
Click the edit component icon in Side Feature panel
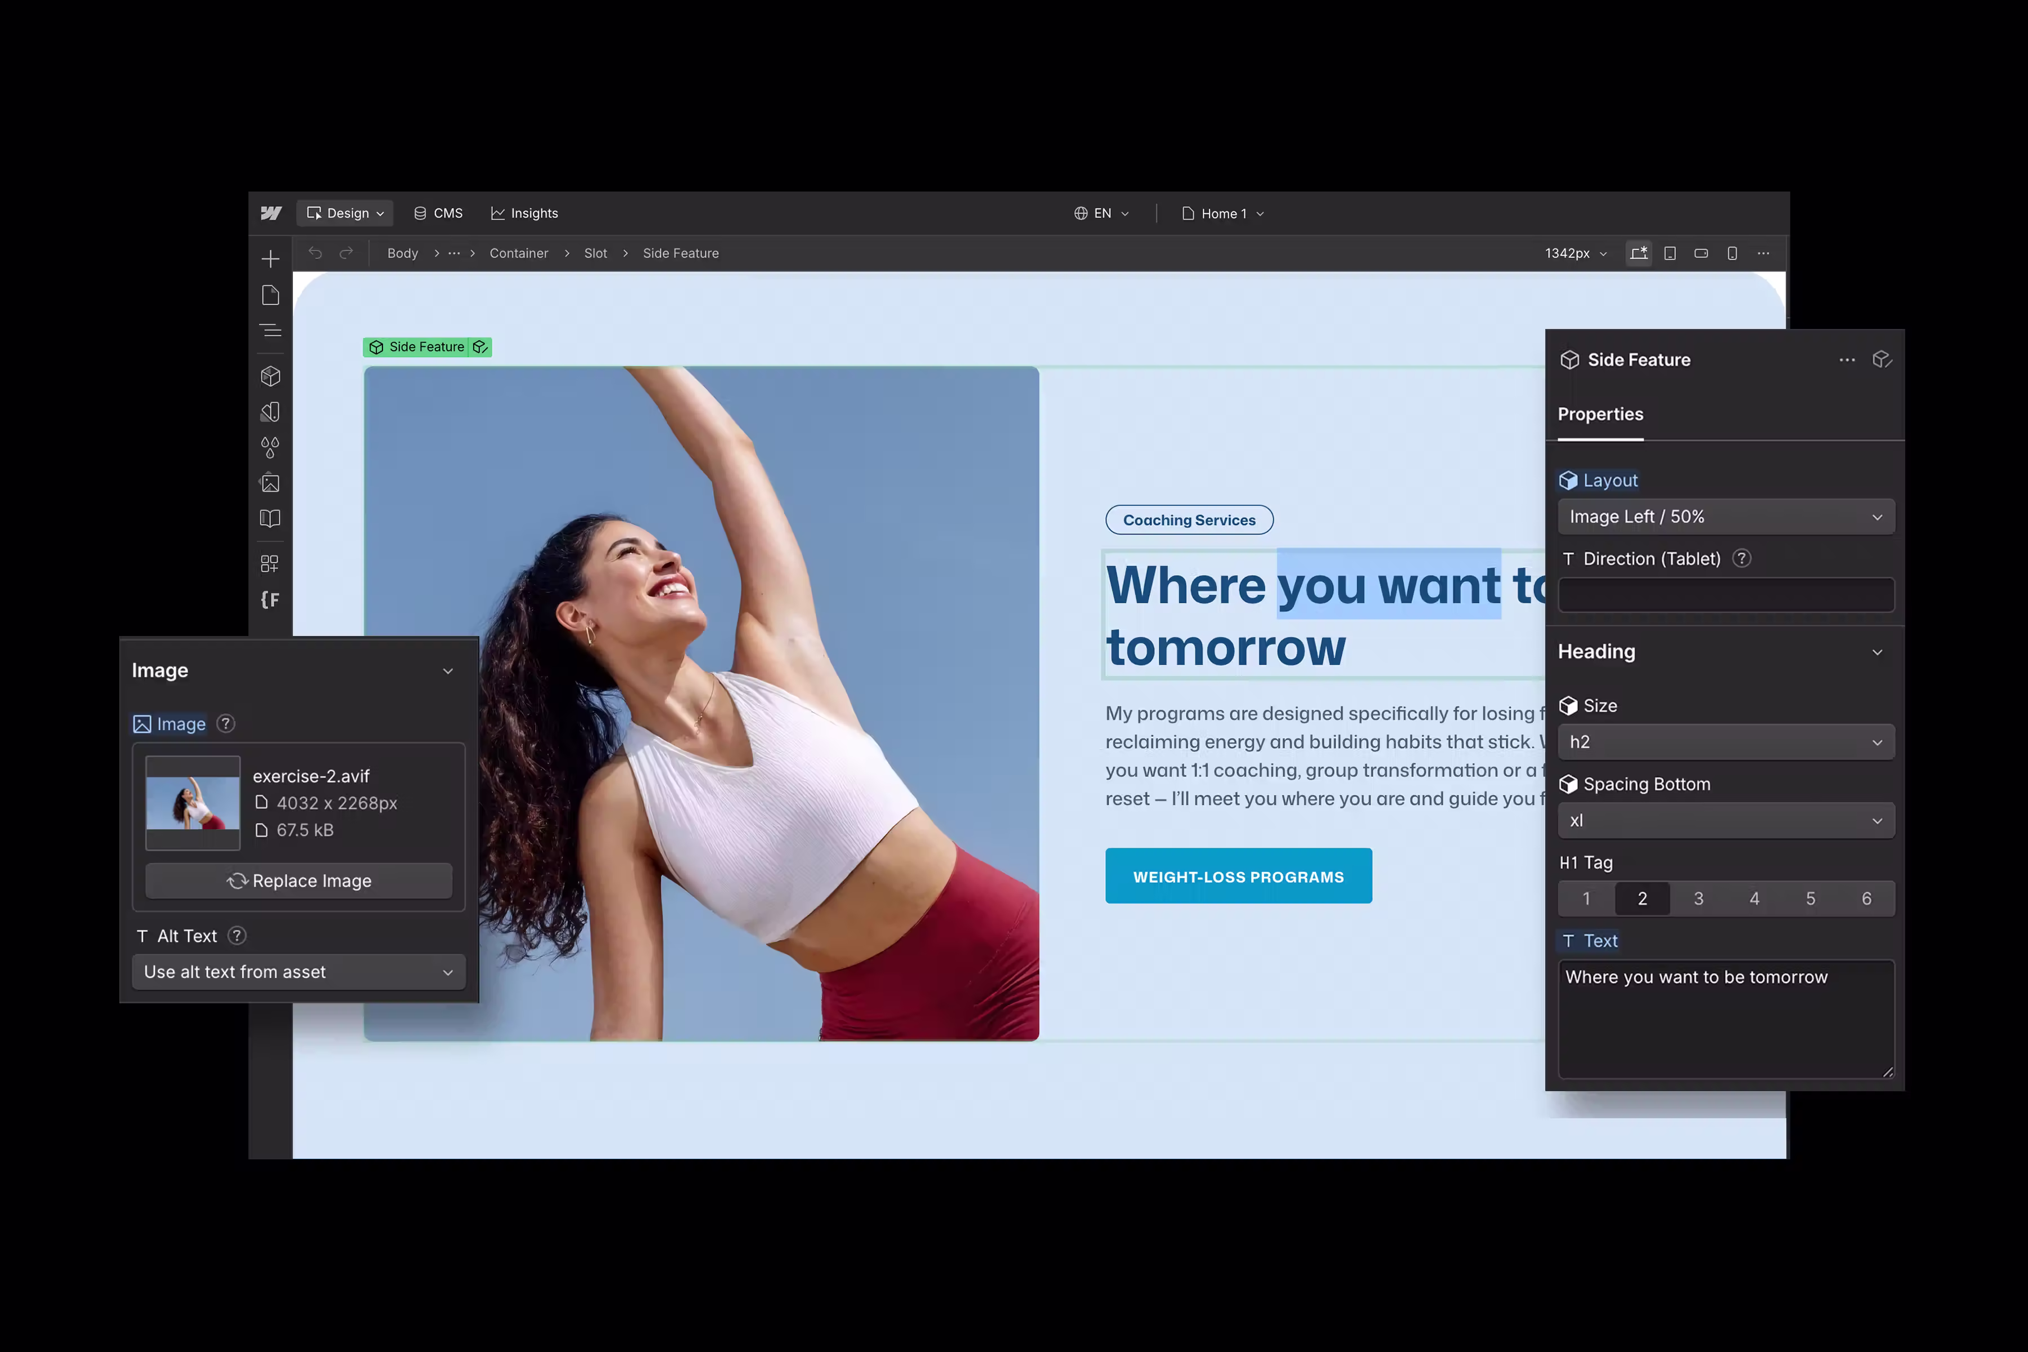click(x=1882, y=359)
